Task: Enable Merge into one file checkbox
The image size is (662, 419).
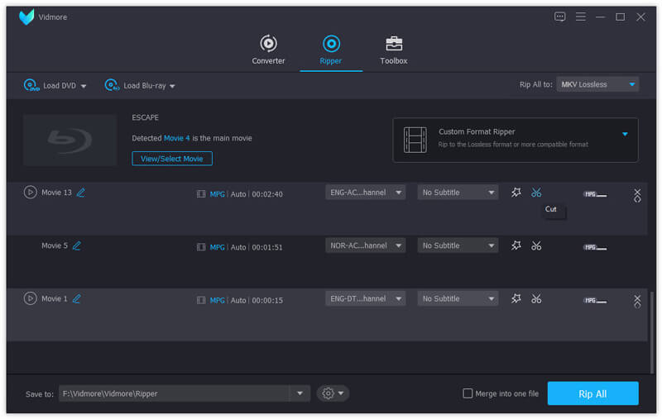Action: pyautogui.click(x=468, y=393)
